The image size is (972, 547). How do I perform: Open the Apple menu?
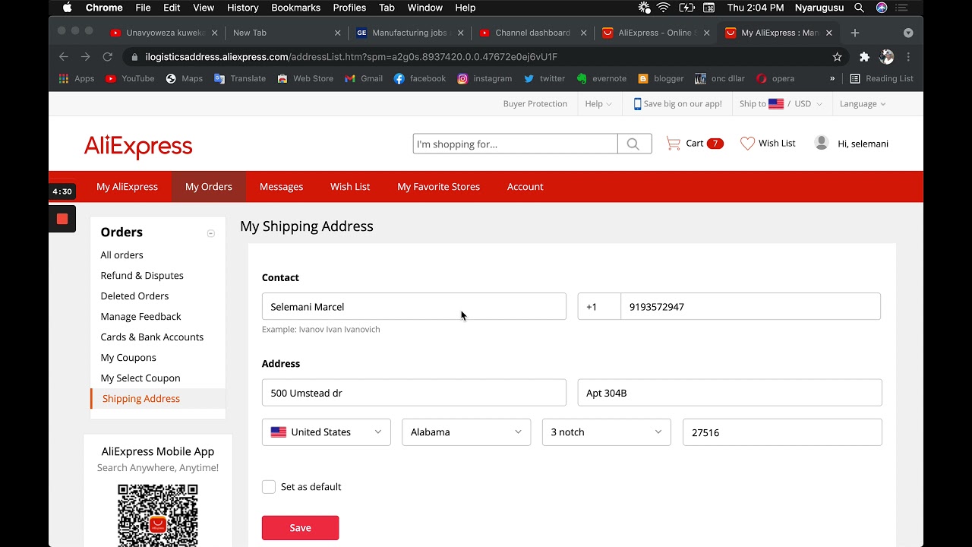click(67, 8)
